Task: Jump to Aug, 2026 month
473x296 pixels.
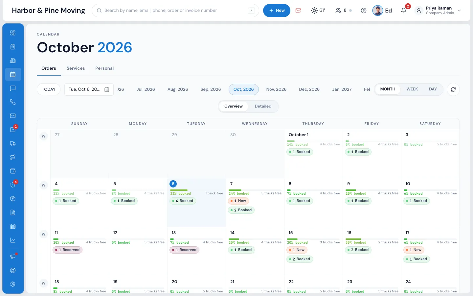Action: pyautogui.click(x=178, y=89)
